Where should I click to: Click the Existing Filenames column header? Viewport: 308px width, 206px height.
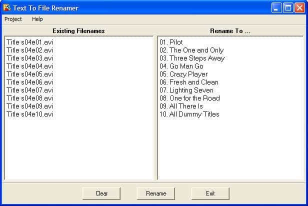(78, 31)
